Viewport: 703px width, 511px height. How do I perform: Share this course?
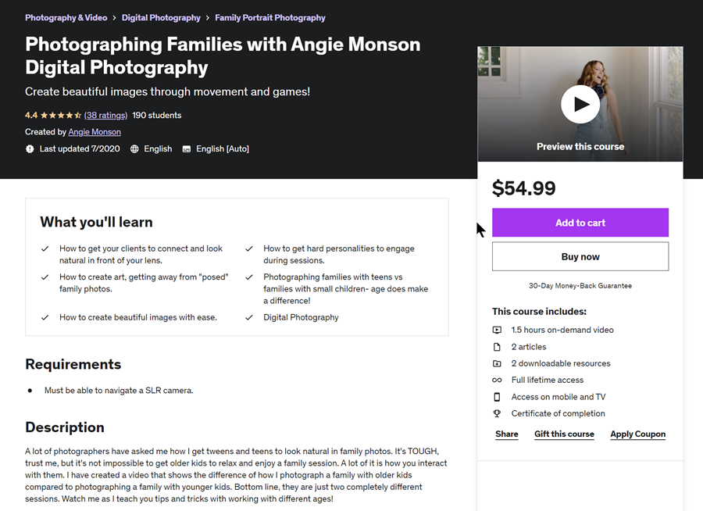pos(507,434)
